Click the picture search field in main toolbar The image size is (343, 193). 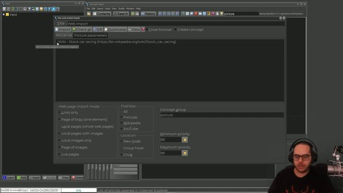tap(241, 14)
